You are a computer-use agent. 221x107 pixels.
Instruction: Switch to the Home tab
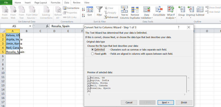(x=18, y=2)
